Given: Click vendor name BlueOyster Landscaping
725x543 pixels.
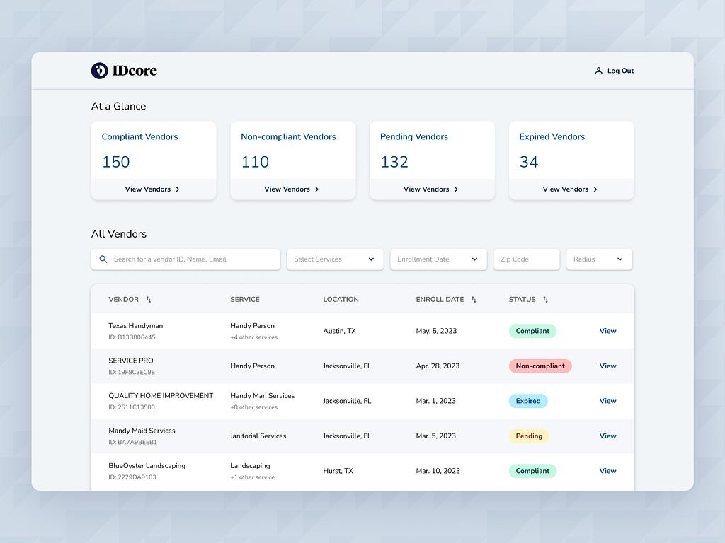Looking at the screenshot, I should [147, 466].
